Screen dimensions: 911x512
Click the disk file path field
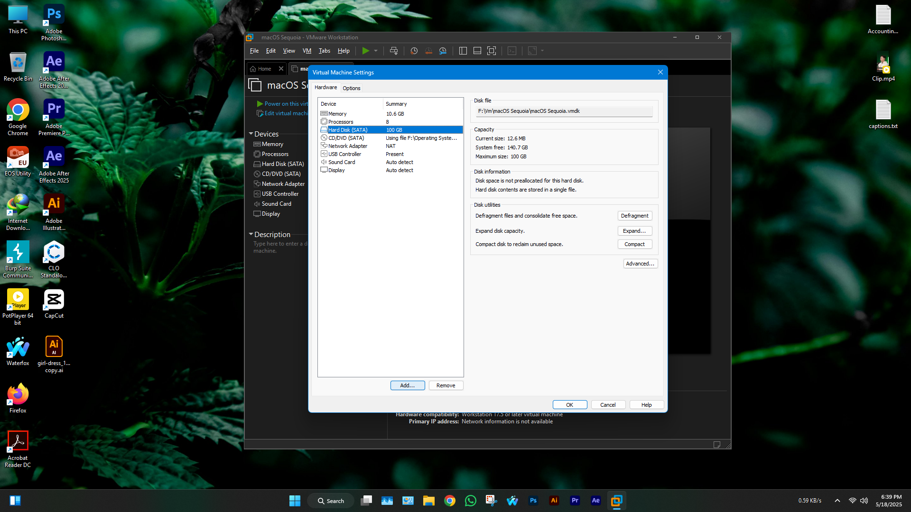point(564,111)
